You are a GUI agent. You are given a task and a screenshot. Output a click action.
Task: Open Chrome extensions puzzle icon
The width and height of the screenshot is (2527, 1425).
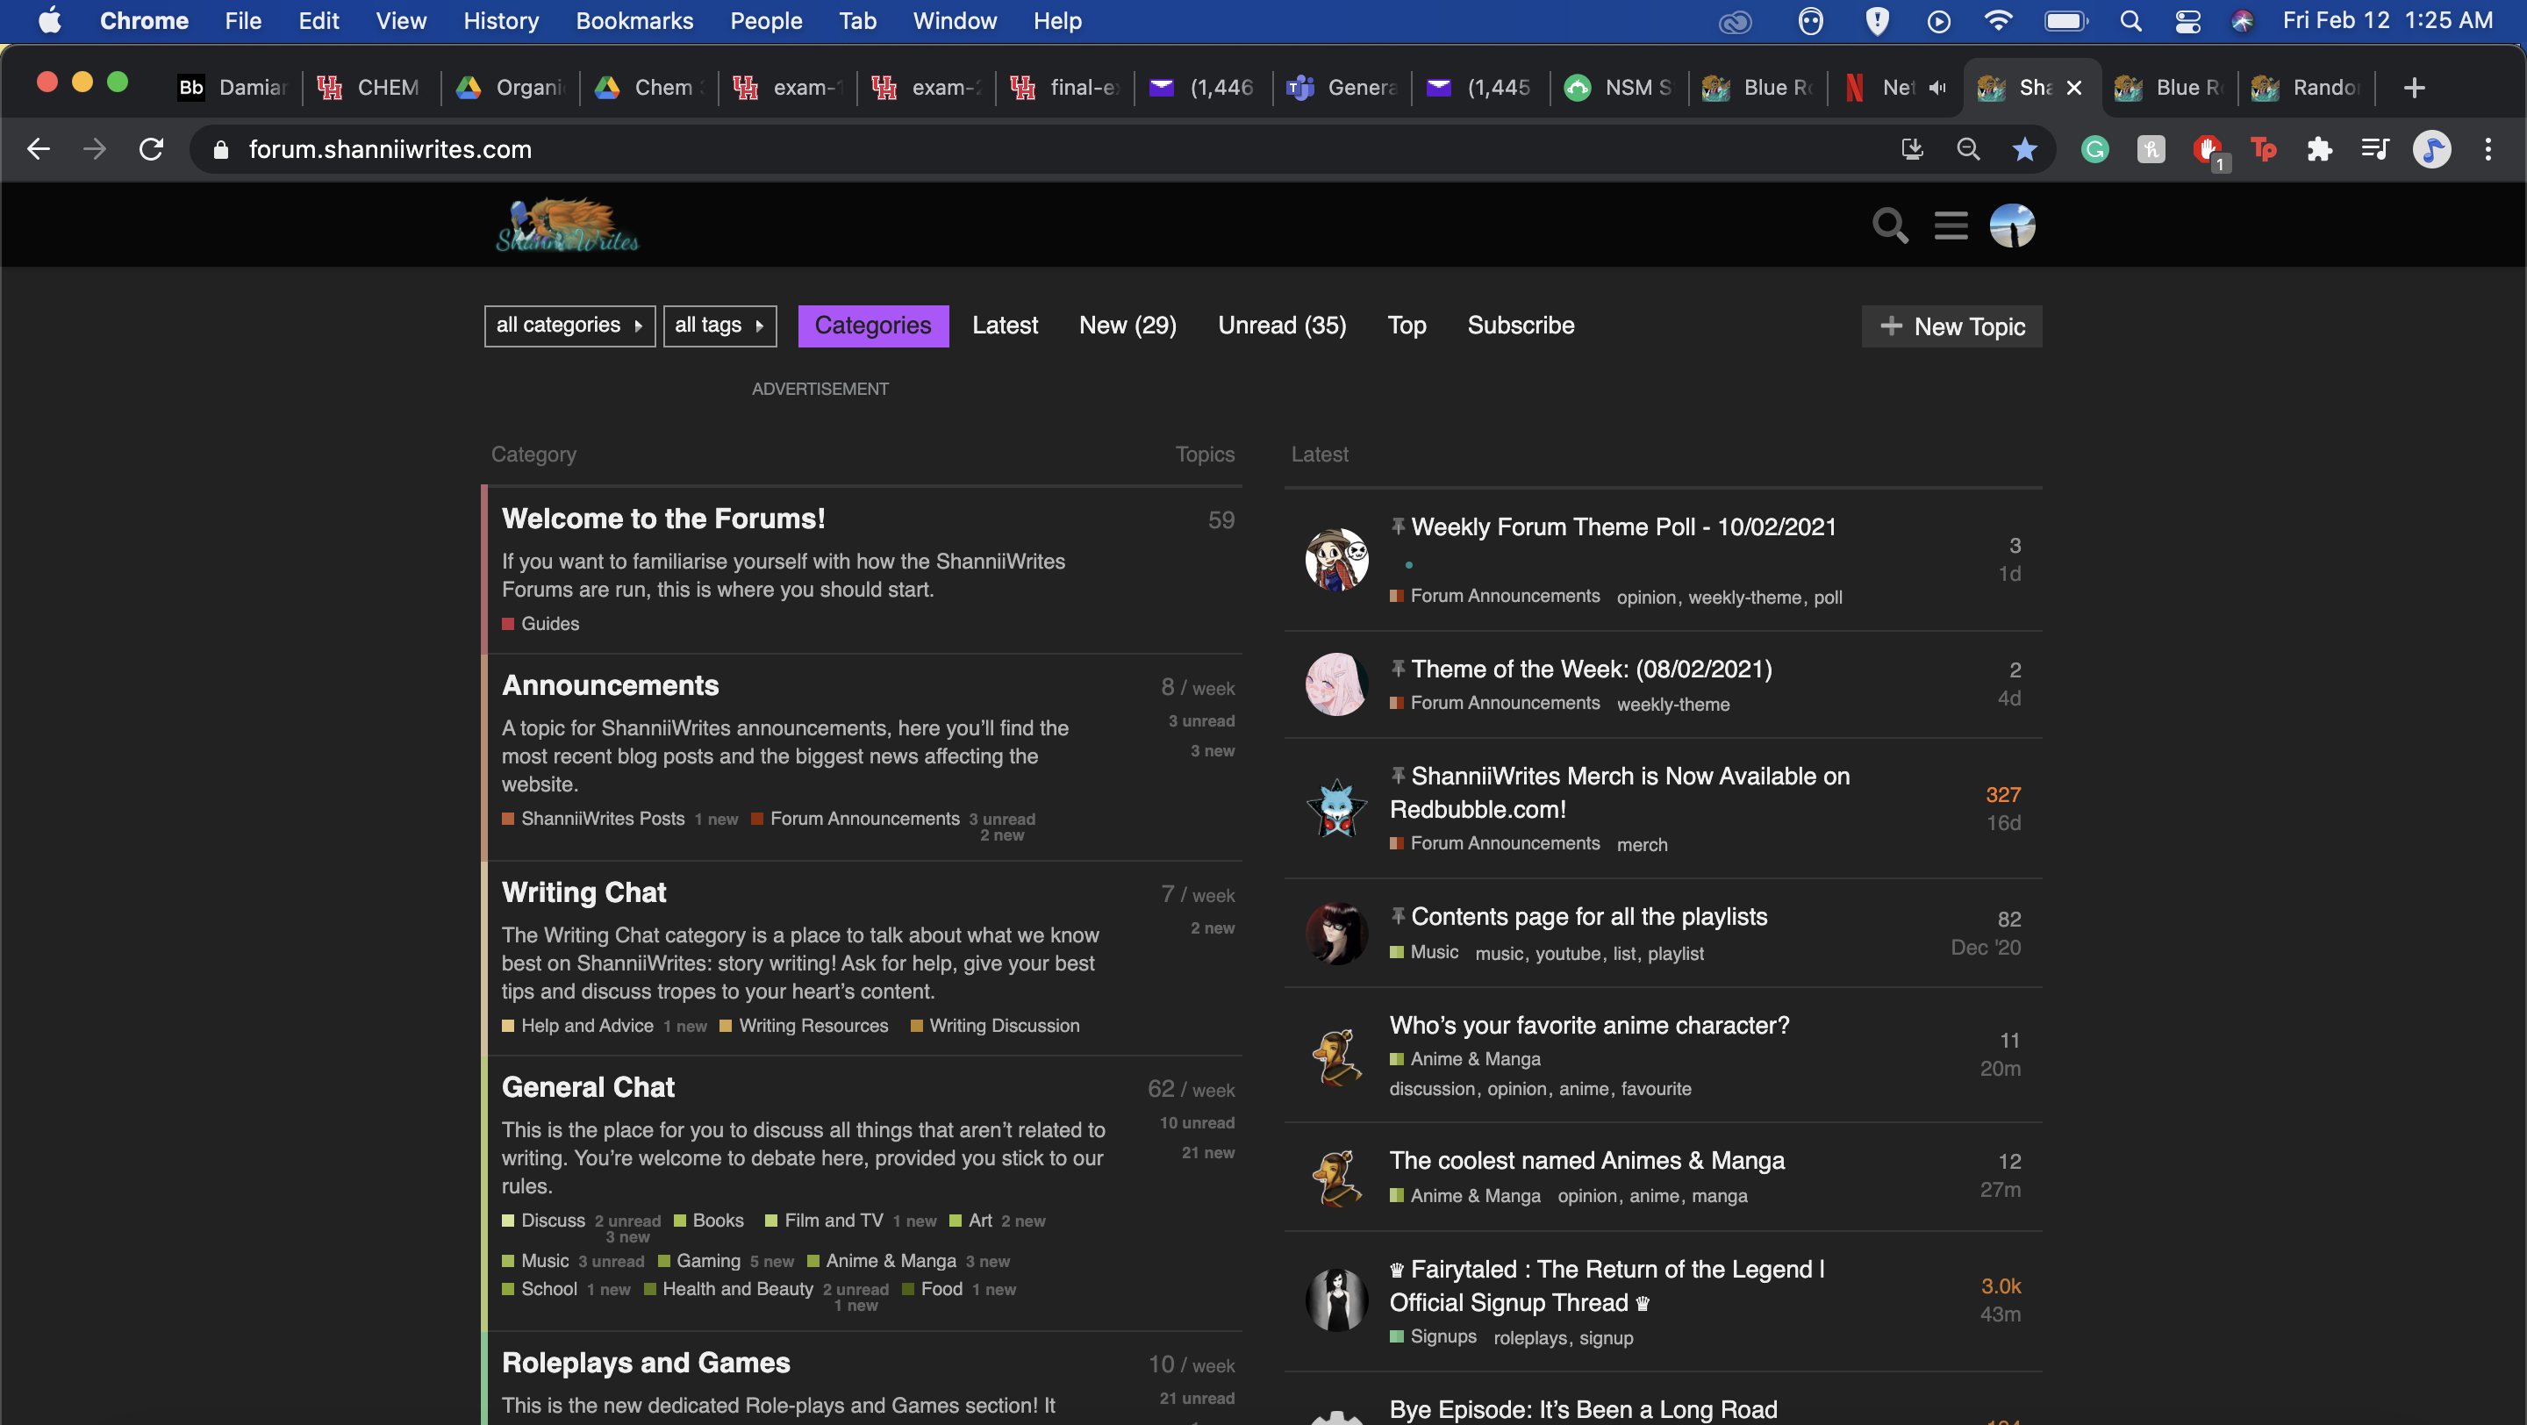coord(2319,149)
